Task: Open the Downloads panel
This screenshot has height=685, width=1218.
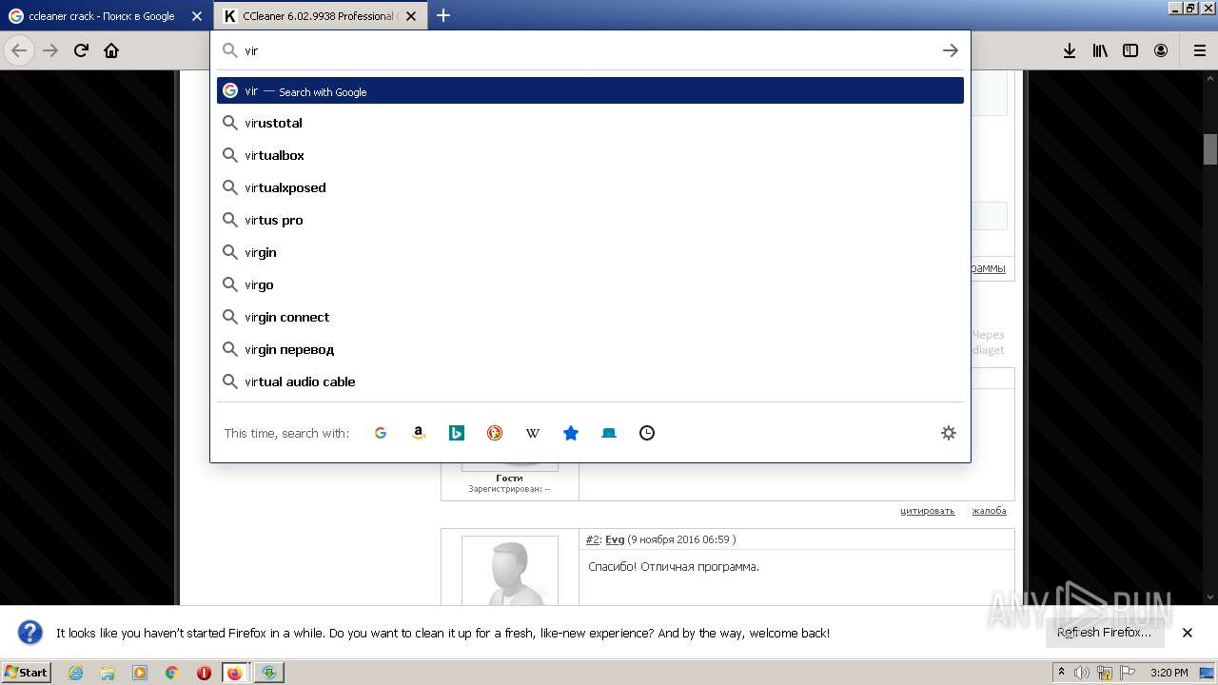Action: [x=1070, y=50]
